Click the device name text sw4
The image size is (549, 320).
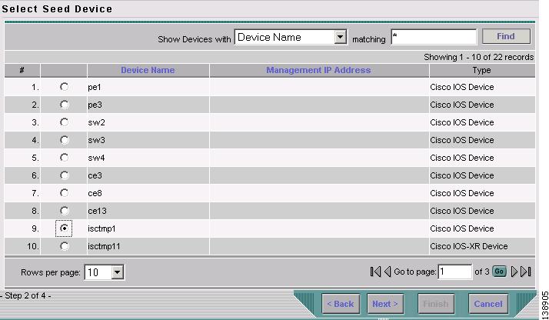click(96, 158)
